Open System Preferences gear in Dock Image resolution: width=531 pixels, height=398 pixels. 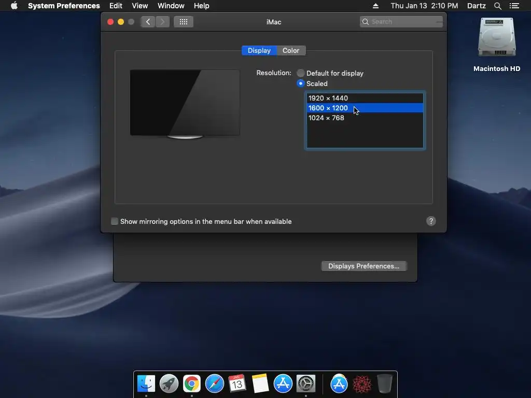coord(306,384)
